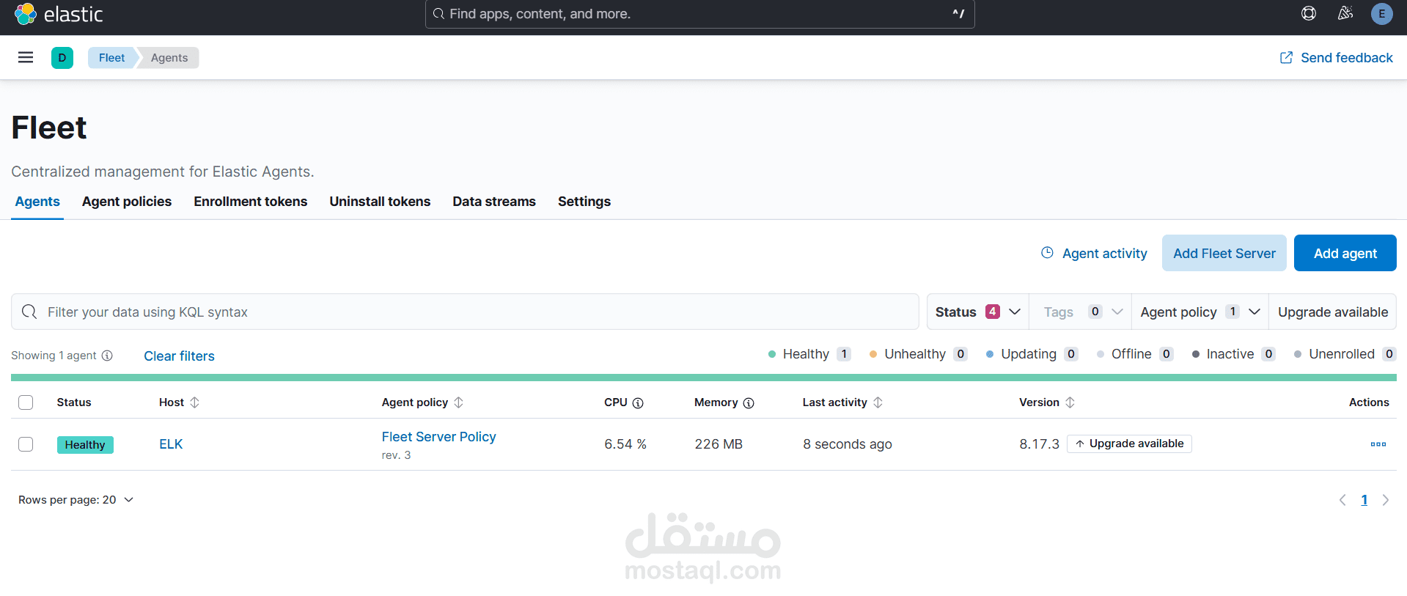View the Data streams tab

pos(494,202)
